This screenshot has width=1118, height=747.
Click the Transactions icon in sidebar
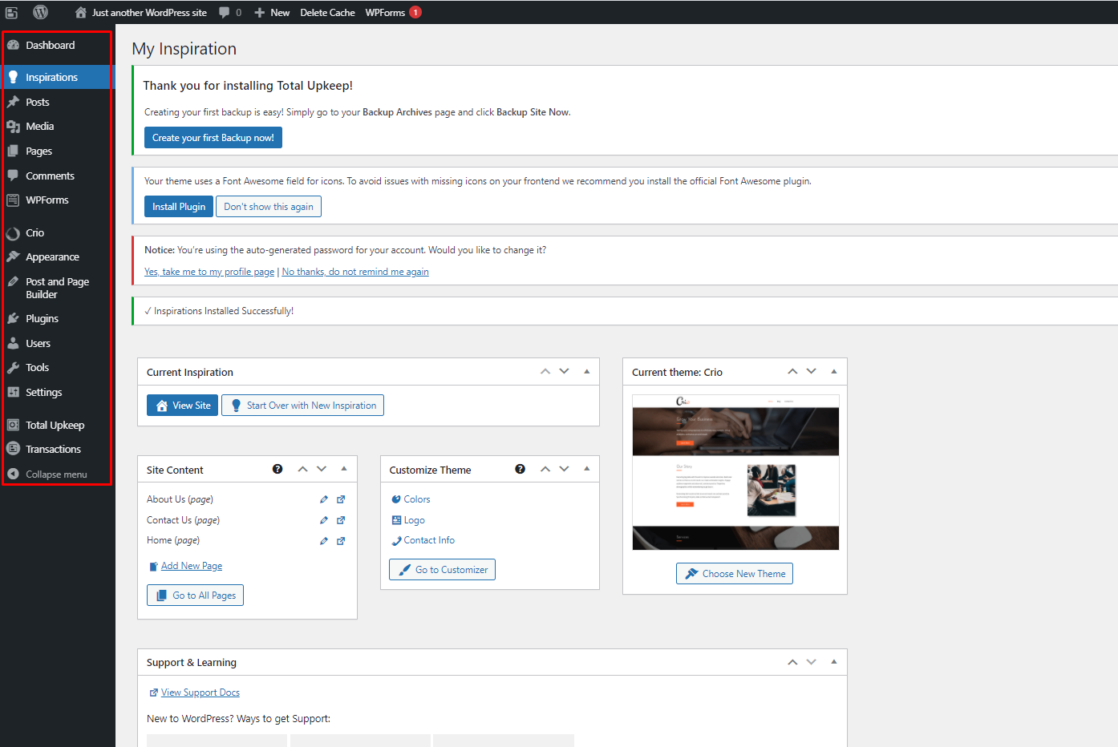tap(13, 449)
